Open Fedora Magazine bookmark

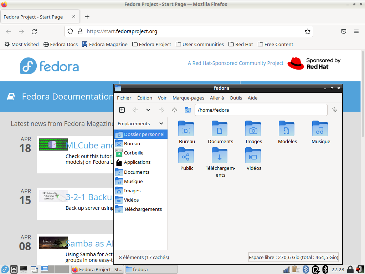coord(105,44)
